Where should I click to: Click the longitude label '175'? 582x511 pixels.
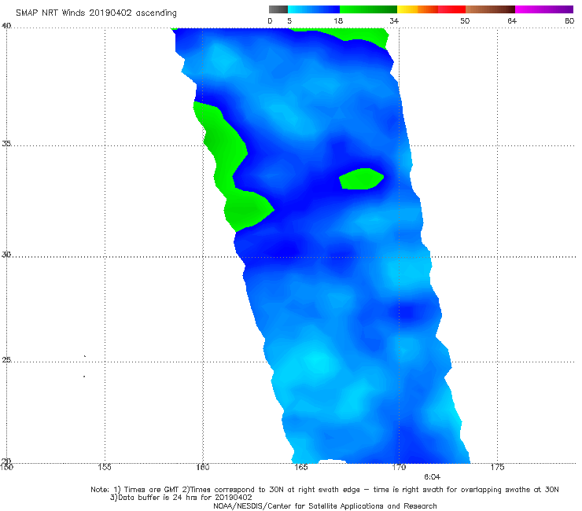point(497,467)
